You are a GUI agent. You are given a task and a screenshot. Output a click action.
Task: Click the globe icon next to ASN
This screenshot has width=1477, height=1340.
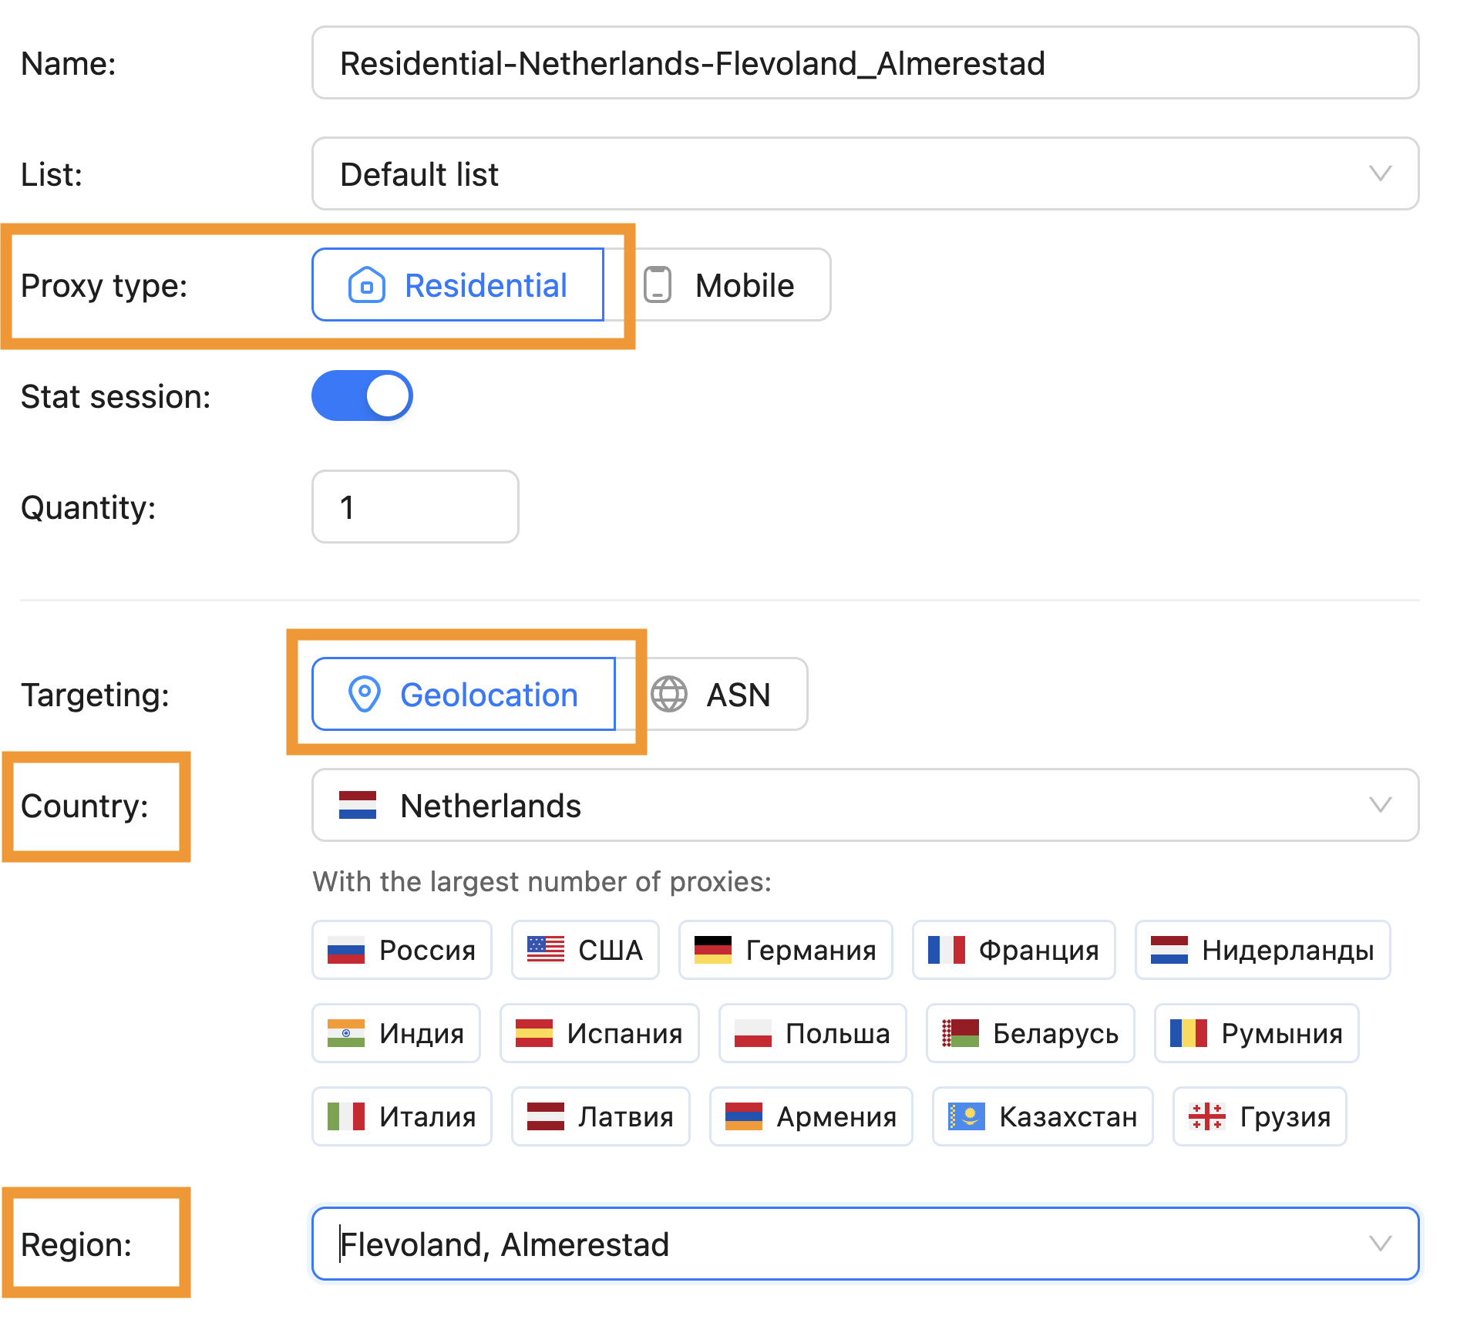click(x=668, y=695)
